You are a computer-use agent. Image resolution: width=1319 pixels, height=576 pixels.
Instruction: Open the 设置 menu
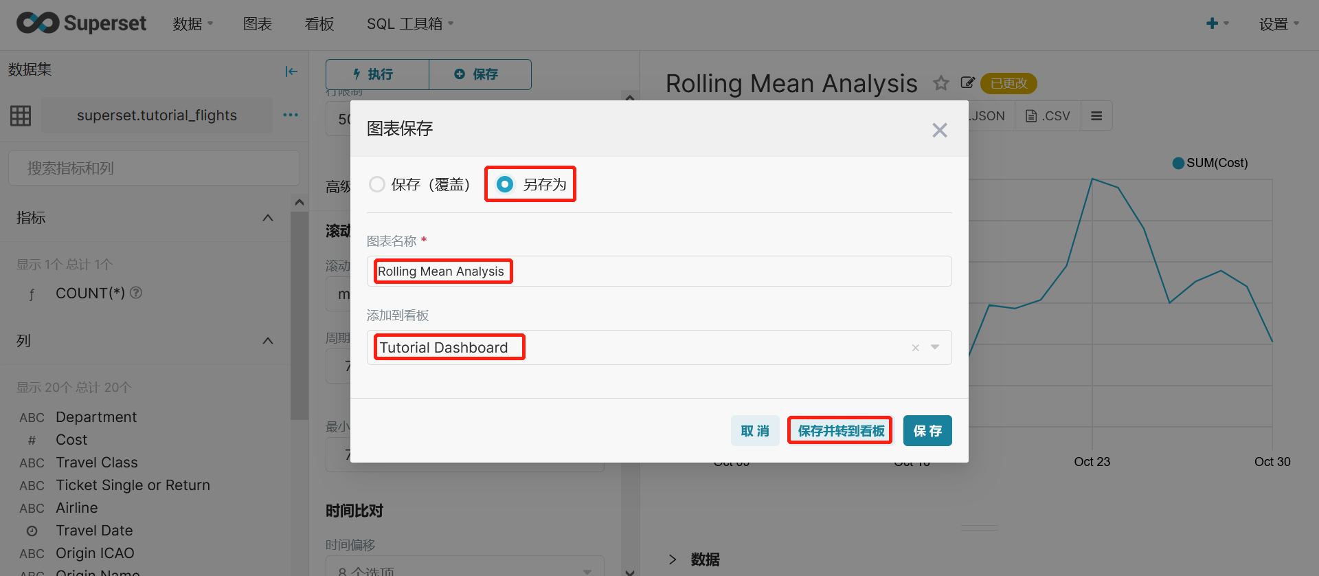click(x=1278, y=24)
